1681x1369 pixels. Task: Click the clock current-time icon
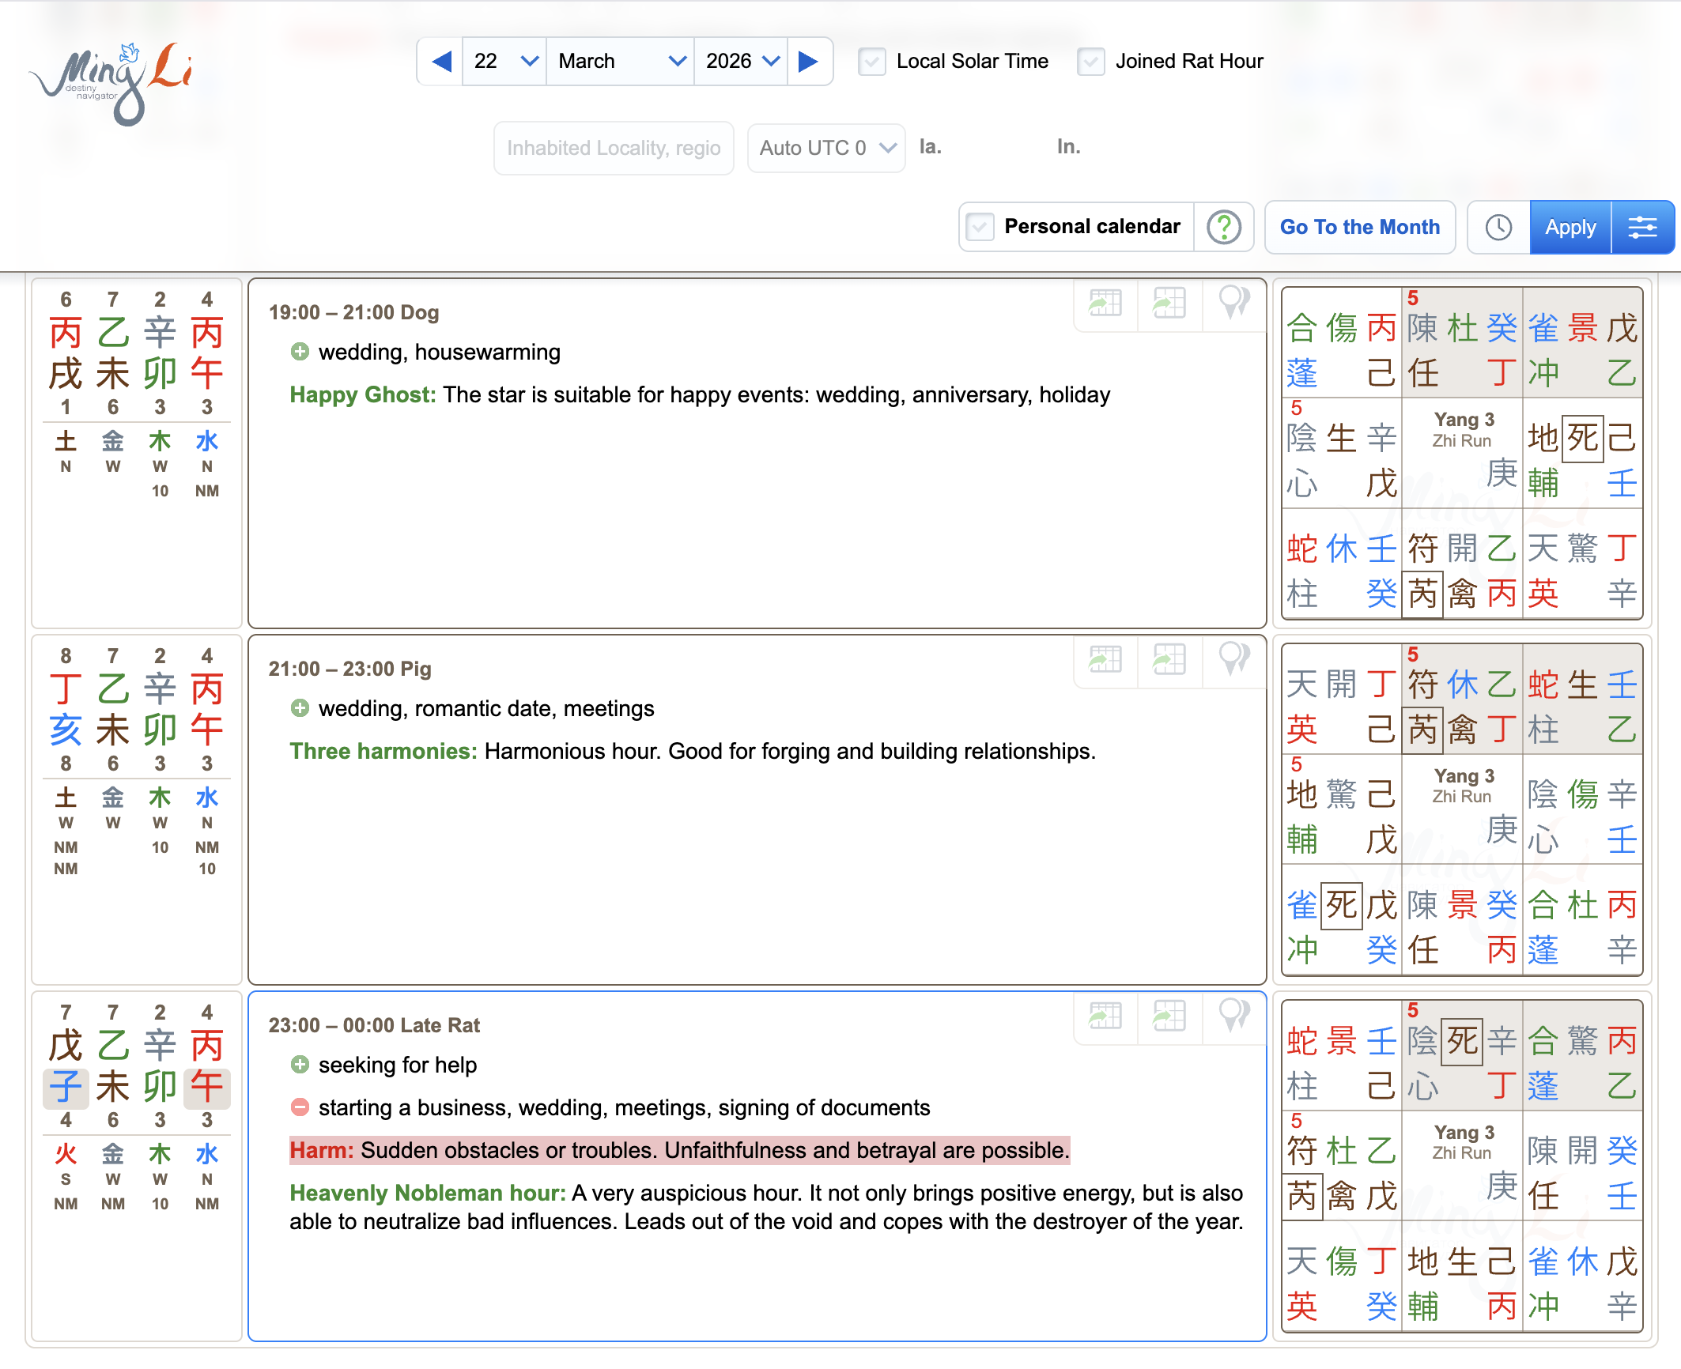[1498, 228]
